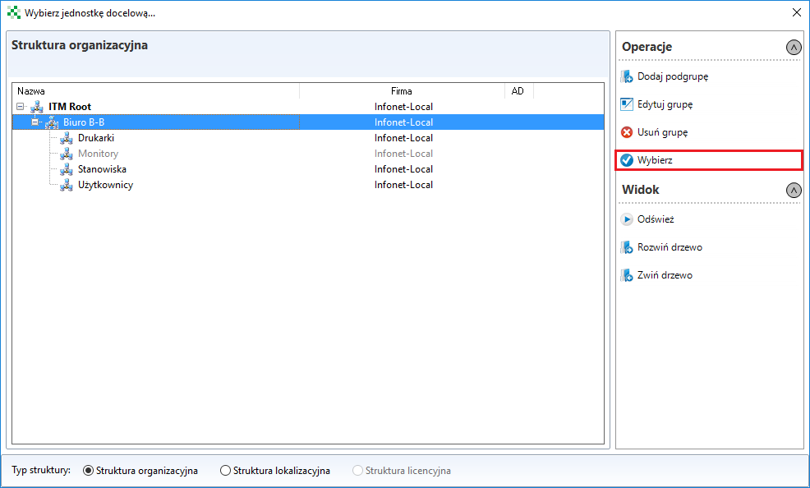The image size is (810, 488).
Task: Close the Wybierz jednostkę docelową window
Action: [796, 12]
